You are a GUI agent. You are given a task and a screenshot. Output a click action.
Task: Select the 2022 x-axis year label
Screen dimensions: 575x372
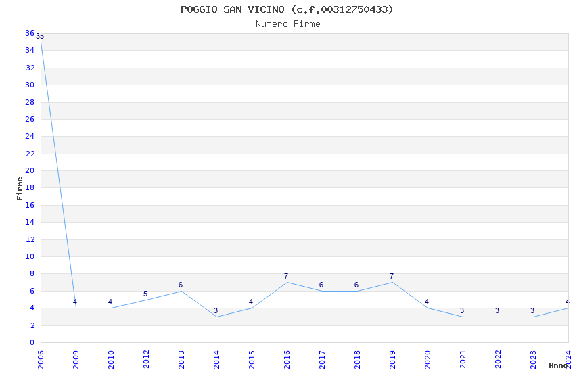(x=498, y=360)
